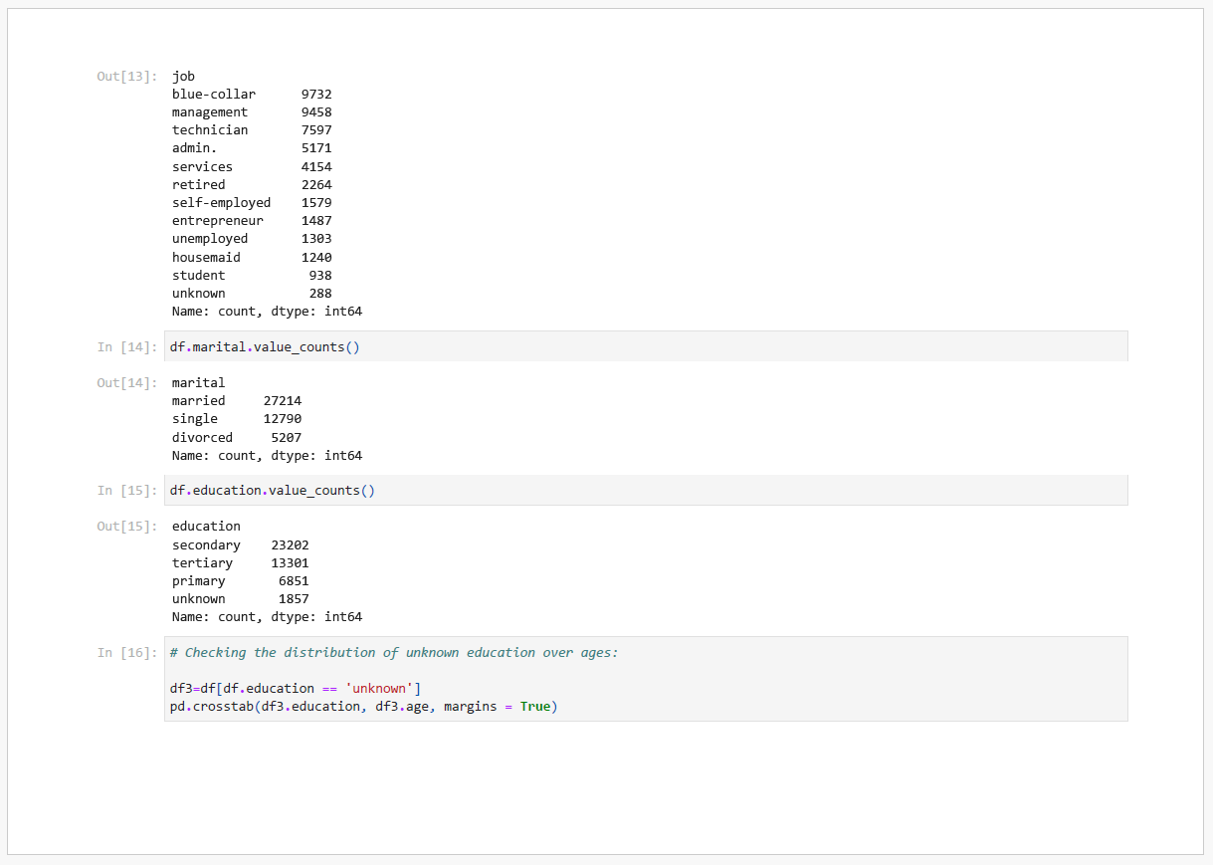Select the In [16] prompt label
The height and width of the screenshot is (865, 1213).
(x=126, y=653)
